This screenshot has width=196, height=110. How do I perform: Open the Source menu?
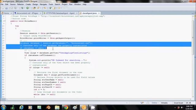click(13, 4)
